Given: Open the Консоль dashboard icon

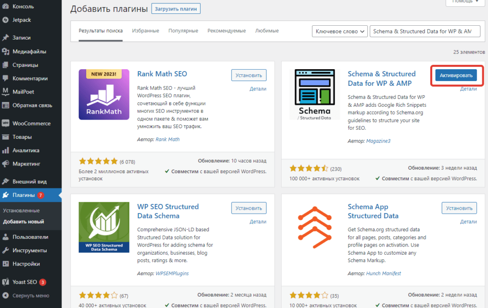Looking at the screenshot, I should click(x=5, y=6).
